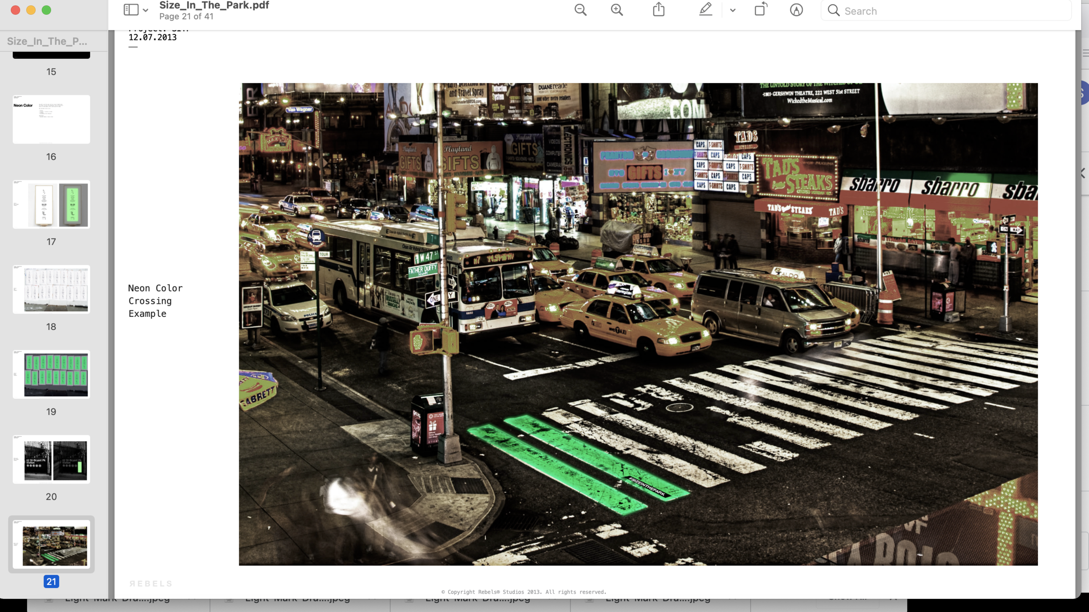Rotate the page with Rotate icon
1089x612 pixels.
pos(761,9)
